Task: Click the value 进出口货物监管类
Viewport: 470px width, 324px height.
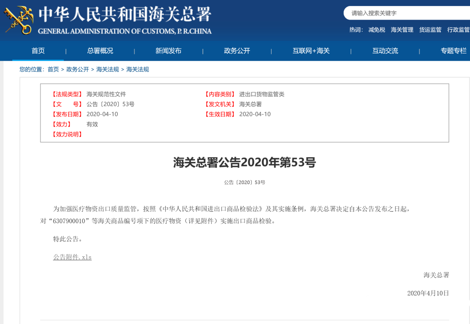Action: 262,94
